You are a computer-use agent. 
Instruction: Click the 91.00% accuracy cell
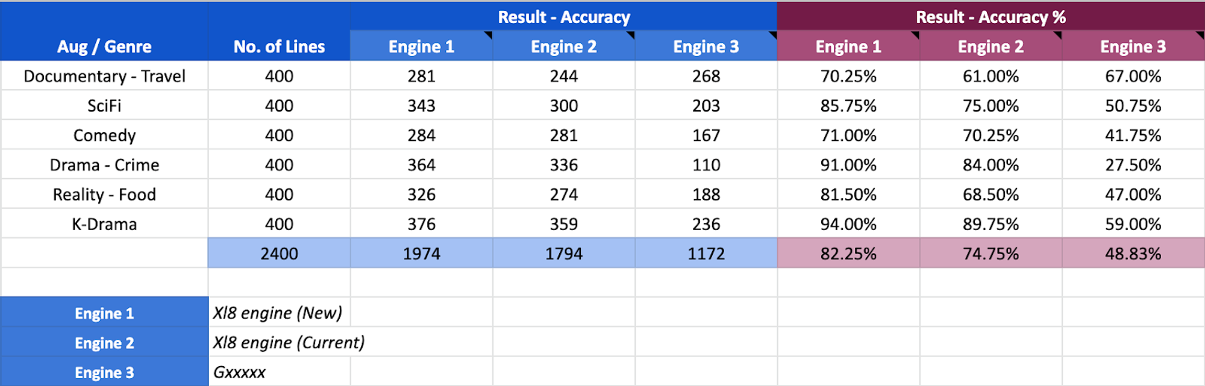click(x=848, y=164)
